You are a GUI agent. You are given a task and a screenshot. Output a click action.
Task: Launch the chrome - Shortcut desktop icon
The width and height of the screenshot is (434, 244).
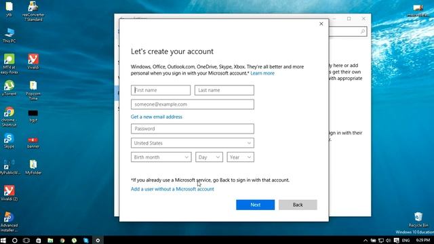tap(9, 117)
